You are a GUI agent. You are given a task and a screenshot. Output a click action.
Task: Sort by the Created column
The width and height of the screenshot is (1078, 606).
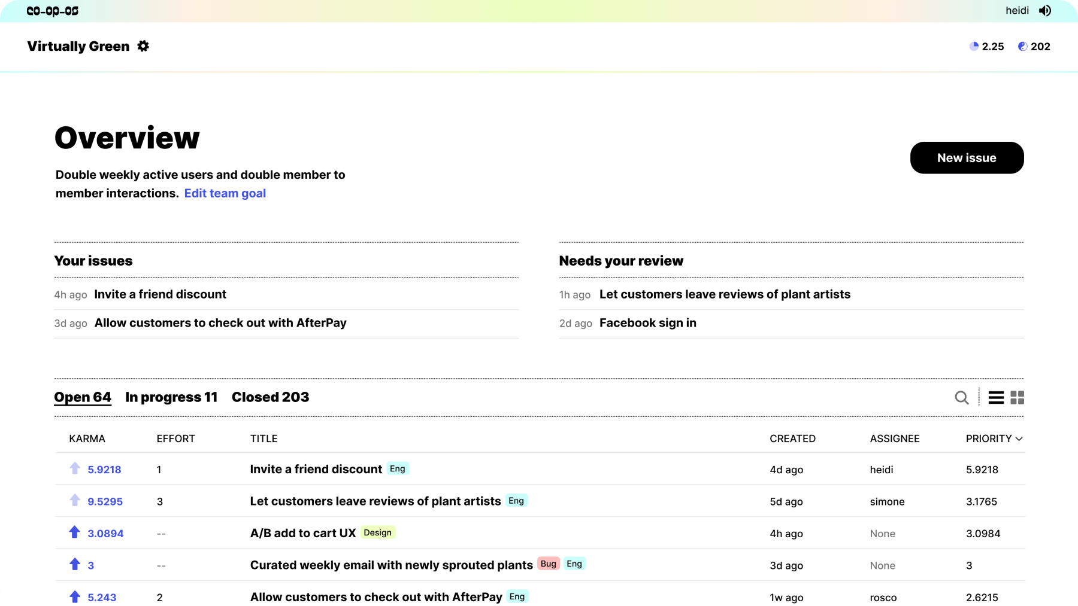(792, 438)
